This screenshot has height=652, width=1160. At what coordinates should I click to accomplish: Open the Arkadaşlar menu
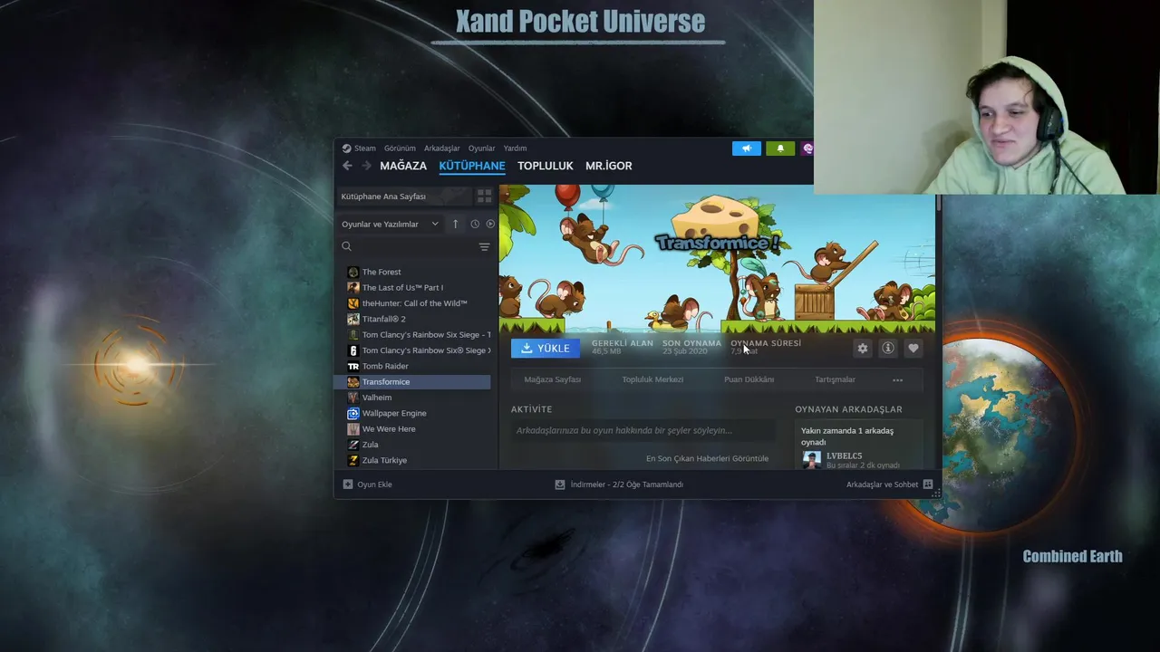coord(442,149)
